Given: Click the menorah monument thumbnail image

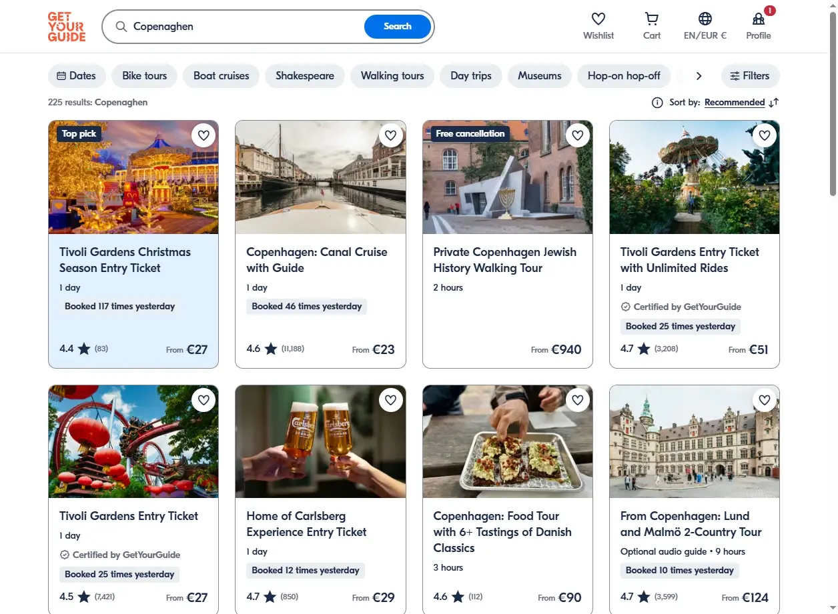Looking at the screenshot, I should point(508,177).
